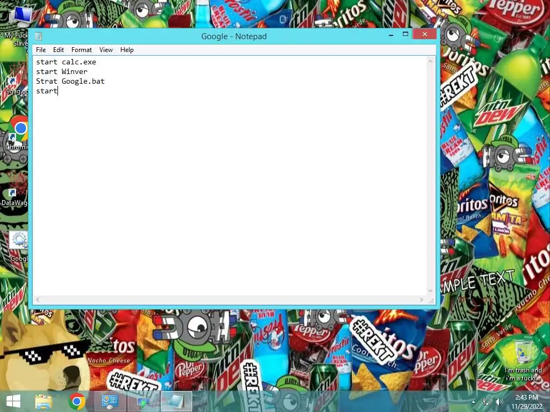Open the volume speaker tray icon
Viewport: 550px width, 412px height.
pos(500,402)
